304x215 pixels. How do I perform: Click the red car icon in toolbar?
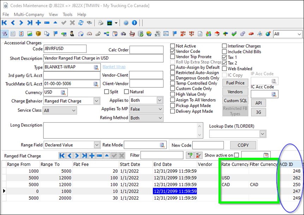251,34
